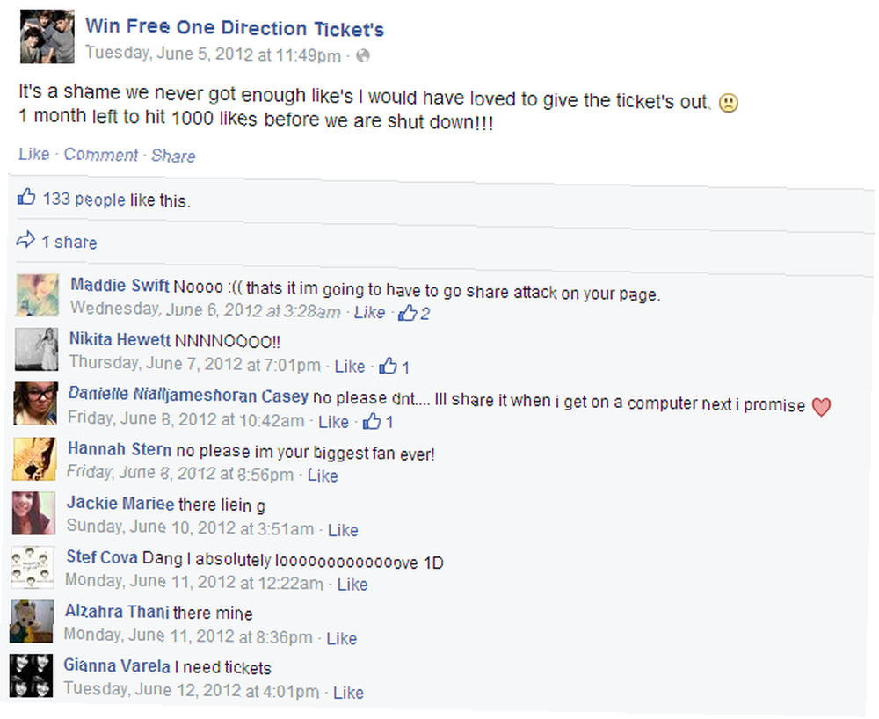Like Jackie Mariee's comment
Image resolution: width=879 pixels, height=719 pixels.
pos(343,530)
